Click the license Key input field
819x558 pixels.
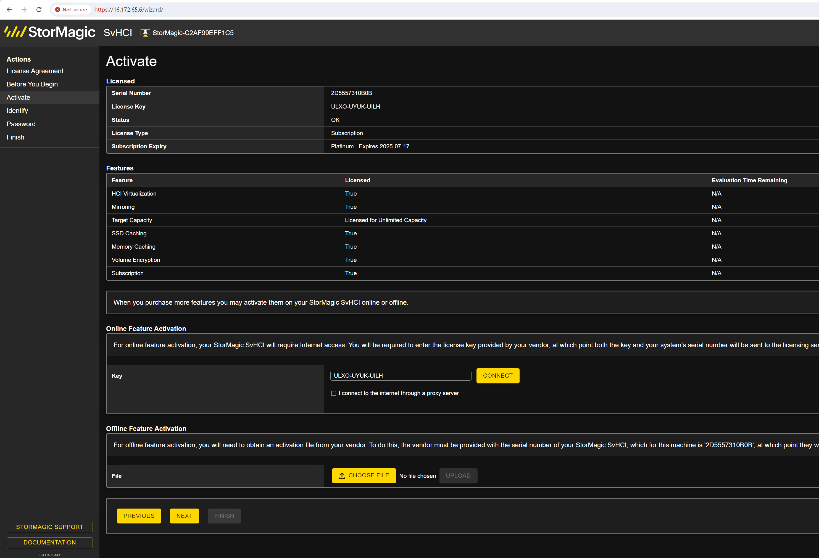401,376
